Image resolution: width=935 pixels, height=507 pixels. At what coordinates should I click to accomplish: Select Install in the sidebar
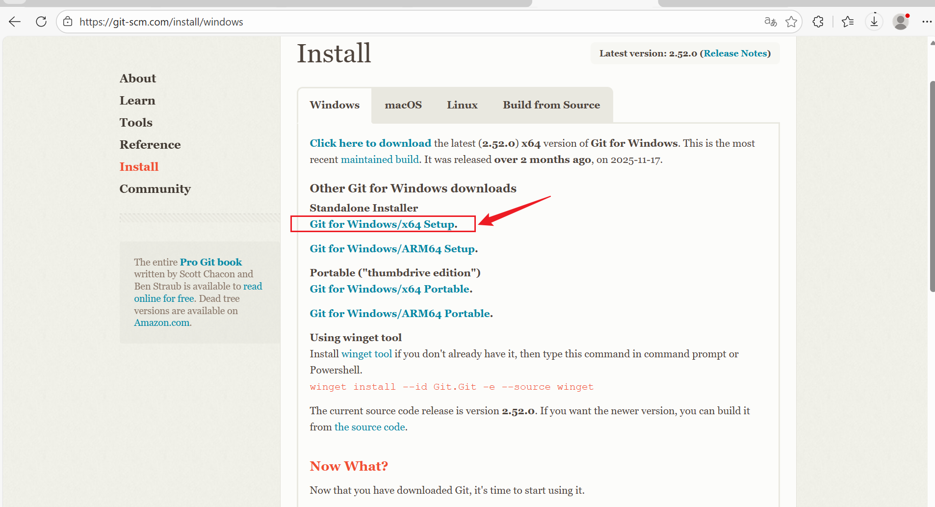coord(139,167)
